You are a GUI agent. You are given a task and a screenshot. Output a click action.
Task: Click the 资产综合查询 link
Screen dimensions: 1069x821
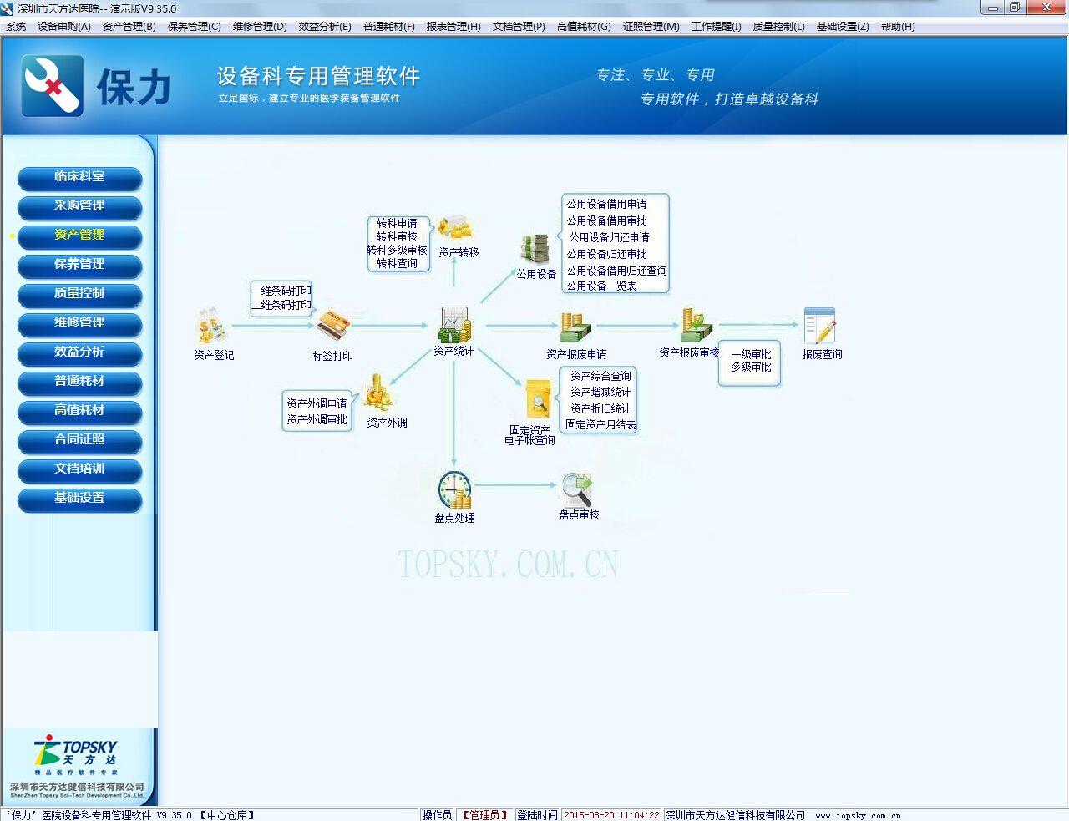[x=600, y=376]
